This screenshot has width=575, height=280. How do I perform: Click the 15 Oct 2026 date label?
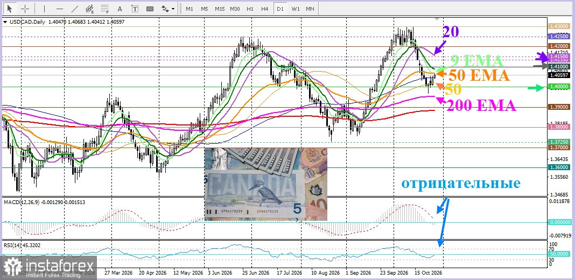click(x=428, y=274)
